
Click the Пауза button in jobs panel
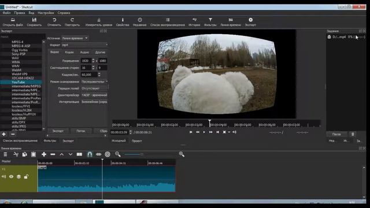click(x=336, y=134)
